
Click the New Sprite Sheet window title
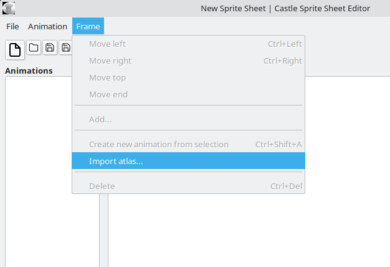pyautogui.click(x=285, y=8)
